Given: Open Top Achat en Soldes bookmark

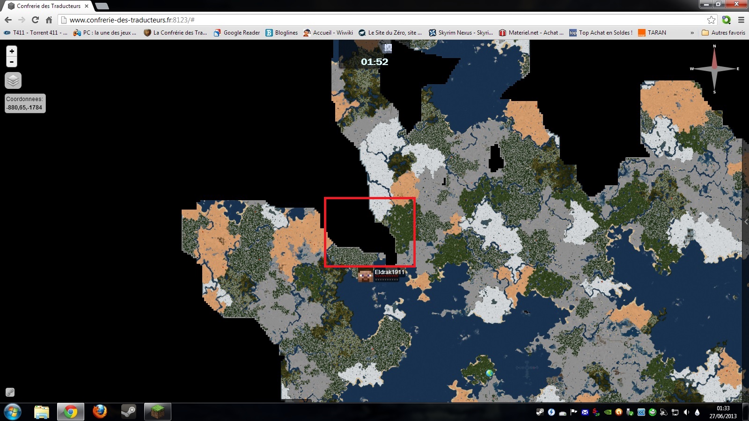Looking at the screenshot, I should click(601, 33).
